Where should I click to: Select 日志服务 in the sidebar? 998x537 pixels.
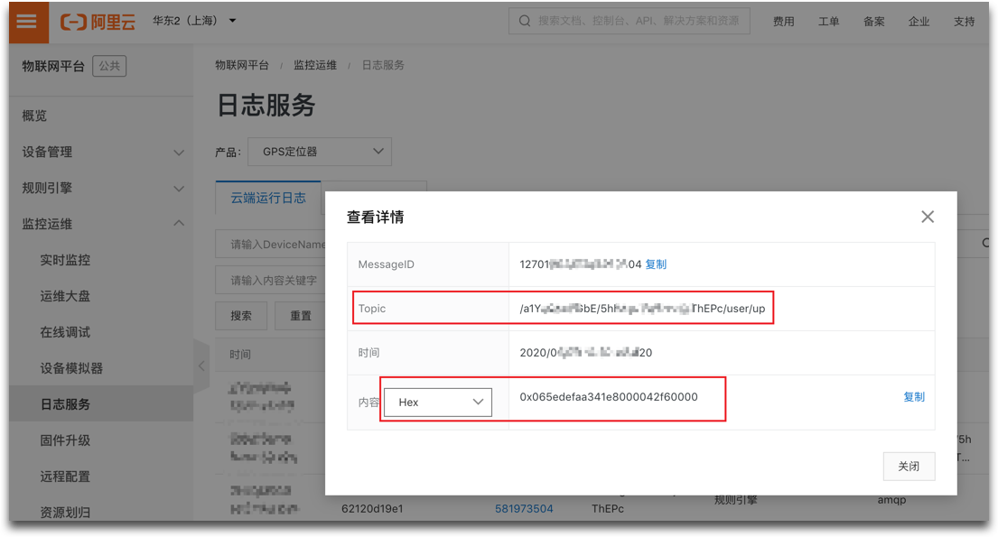point(102,404)
